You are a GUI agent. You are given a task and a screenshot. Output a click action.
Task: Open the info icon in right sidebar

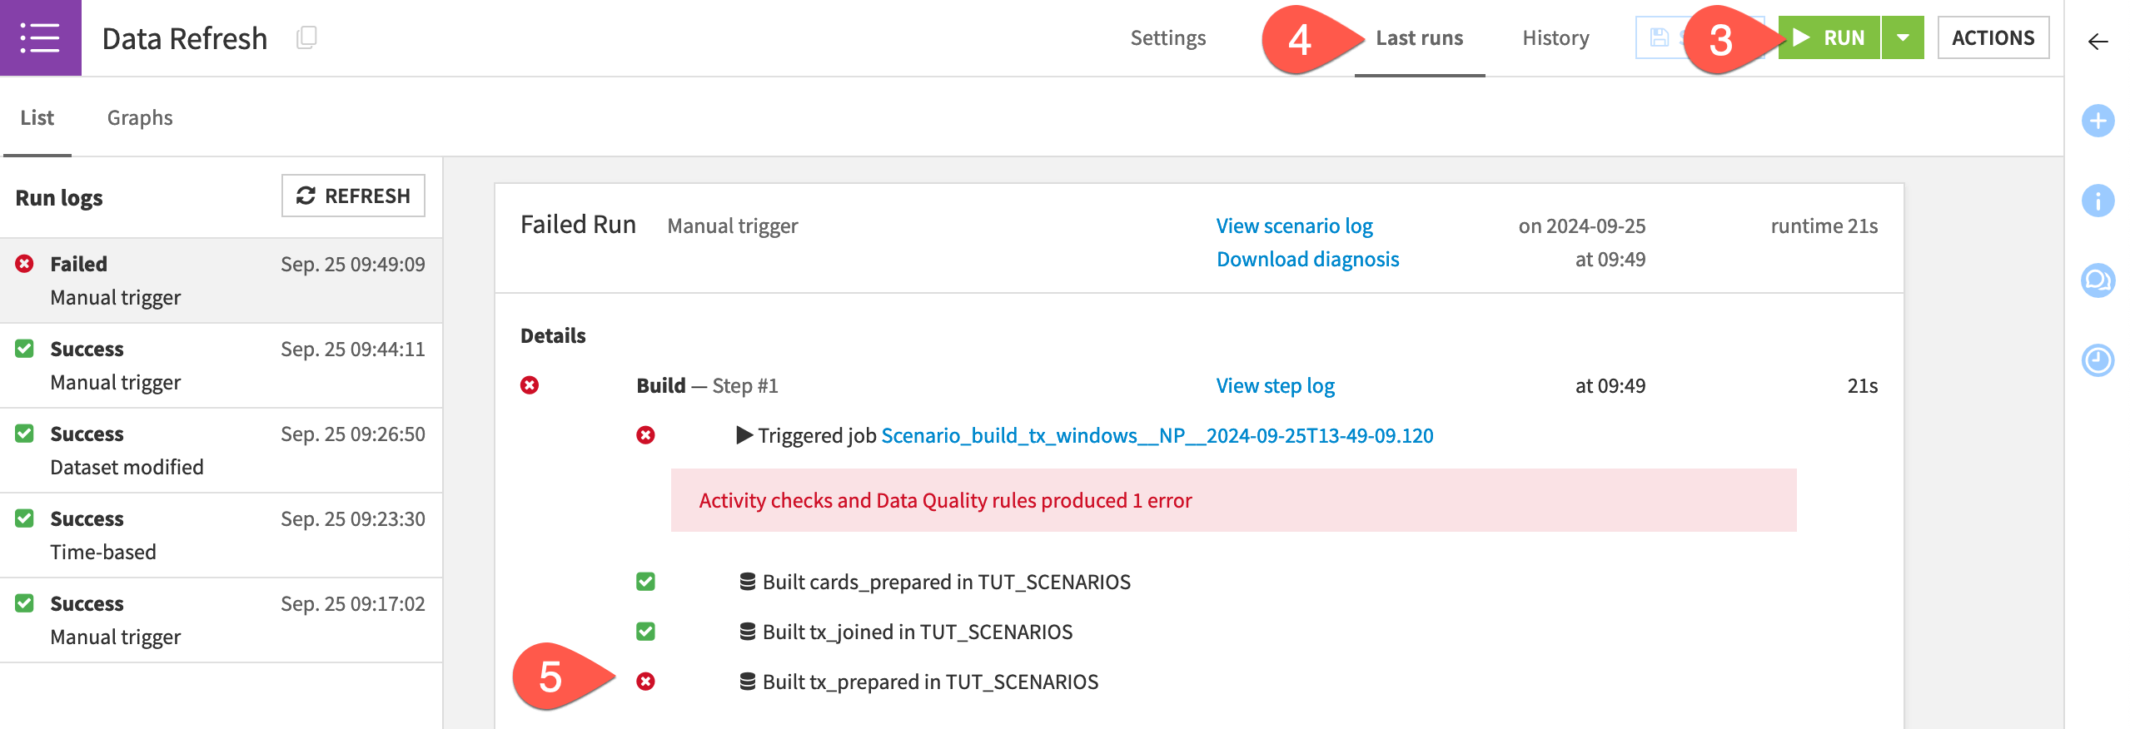tap(2098, 201)
